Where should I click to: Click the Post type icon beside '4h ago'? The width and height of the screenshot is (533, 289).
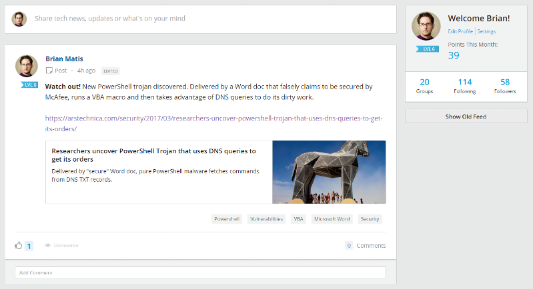pyautogui.click(x=49, y=71)
